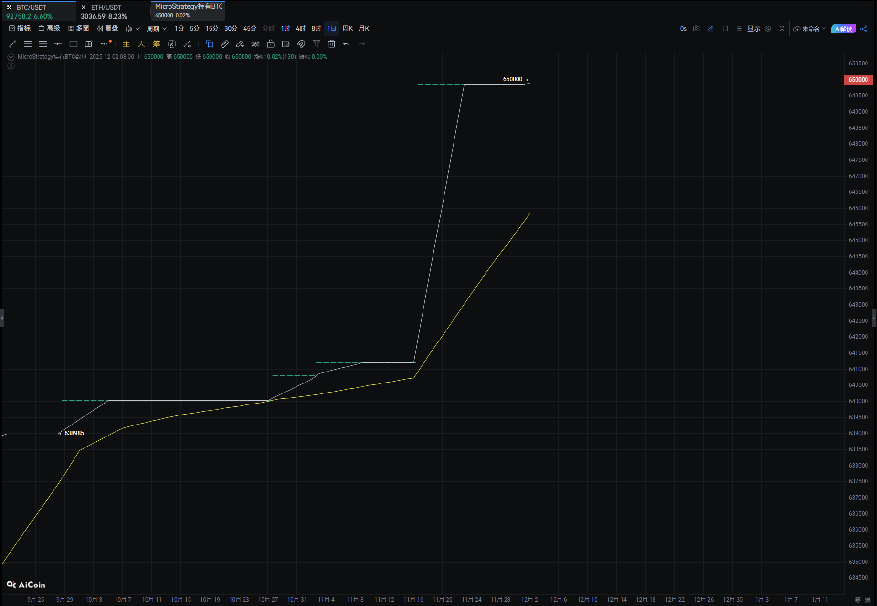
Task: Select the ruler measurement tool
Action: pos(225,44)
